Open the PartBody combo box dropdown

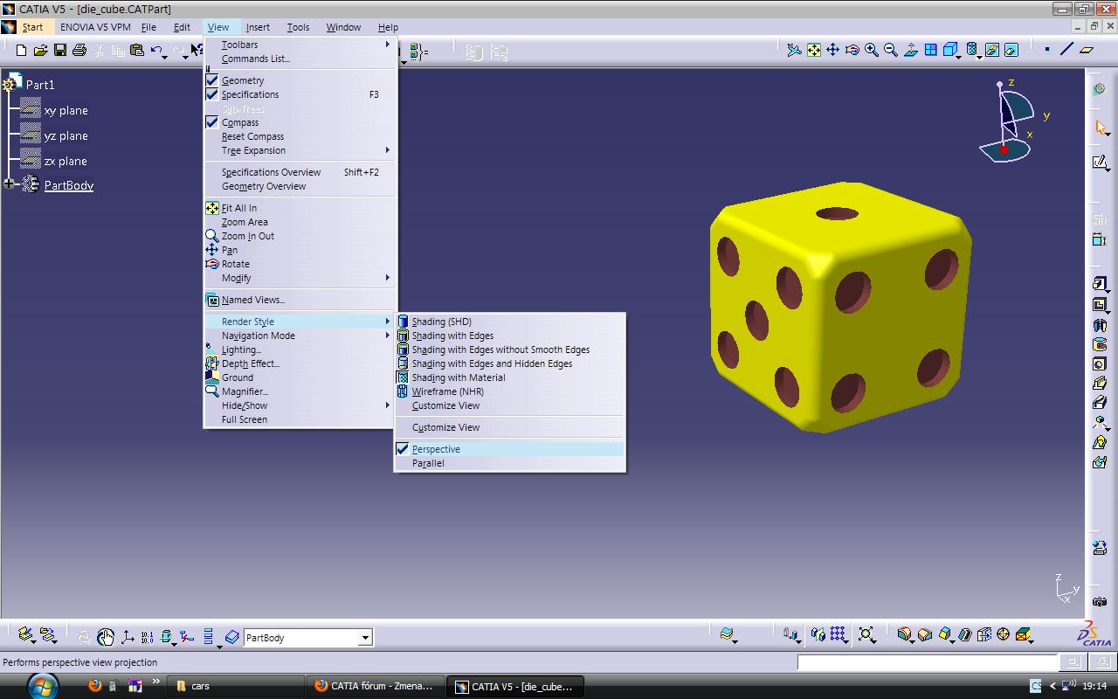click(365, 638)
